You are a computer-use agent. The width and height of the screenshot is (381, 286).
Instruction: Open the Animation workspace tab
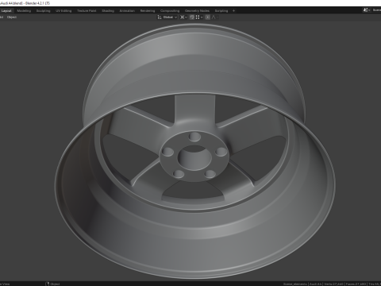pos(127,11)
